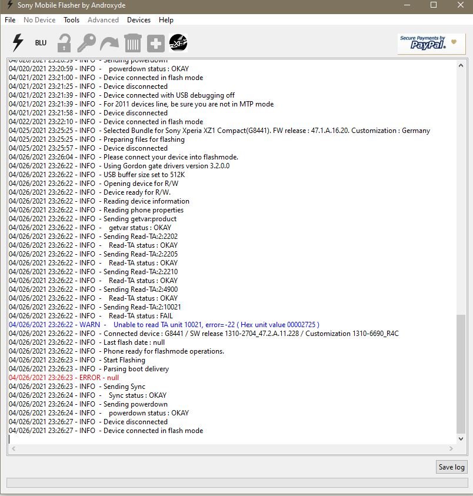Click the 'Device ready for R/W.' line
Viewport: 473px width, 496px height.
(90, 192)
